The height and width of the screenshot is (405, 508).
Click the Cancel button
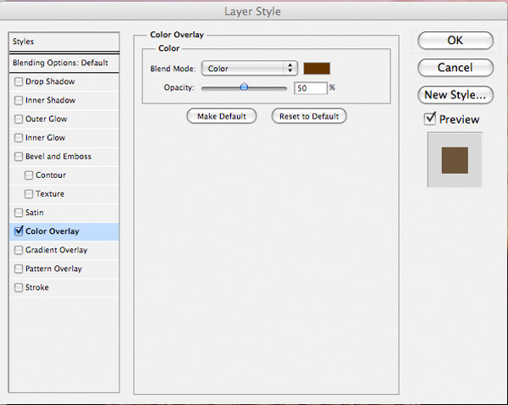pos(456,68)
